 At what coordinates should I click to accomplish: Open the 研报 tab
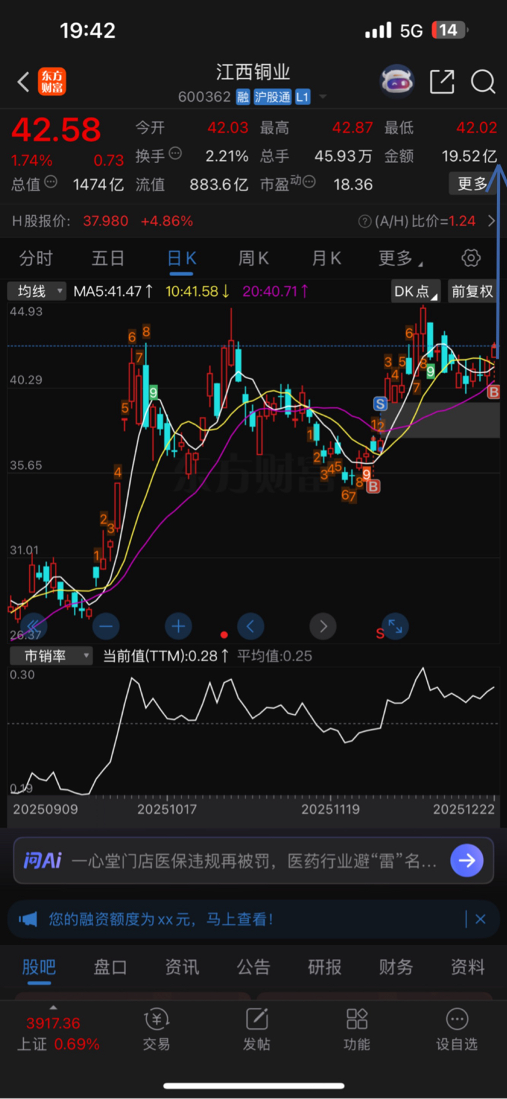pyautogui.click(x=325, y=968)
